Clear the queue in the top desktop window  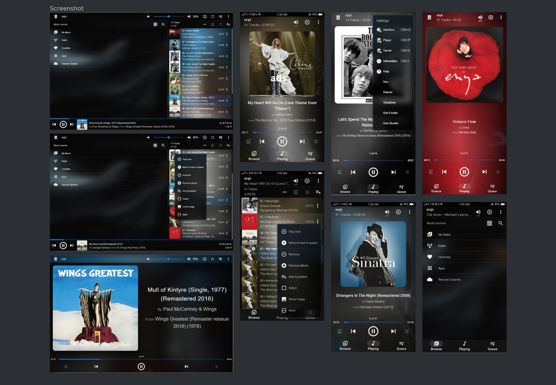pyautogui.click(x=228, y=24)
